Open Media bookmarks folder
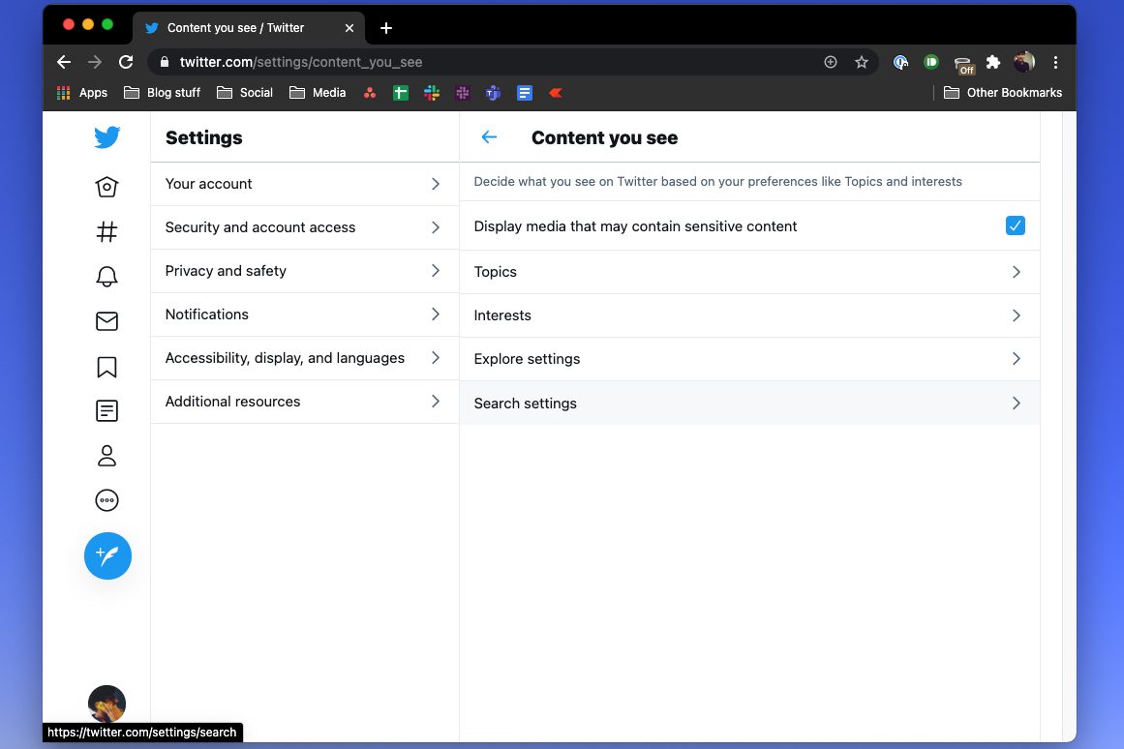 (318, 93)
